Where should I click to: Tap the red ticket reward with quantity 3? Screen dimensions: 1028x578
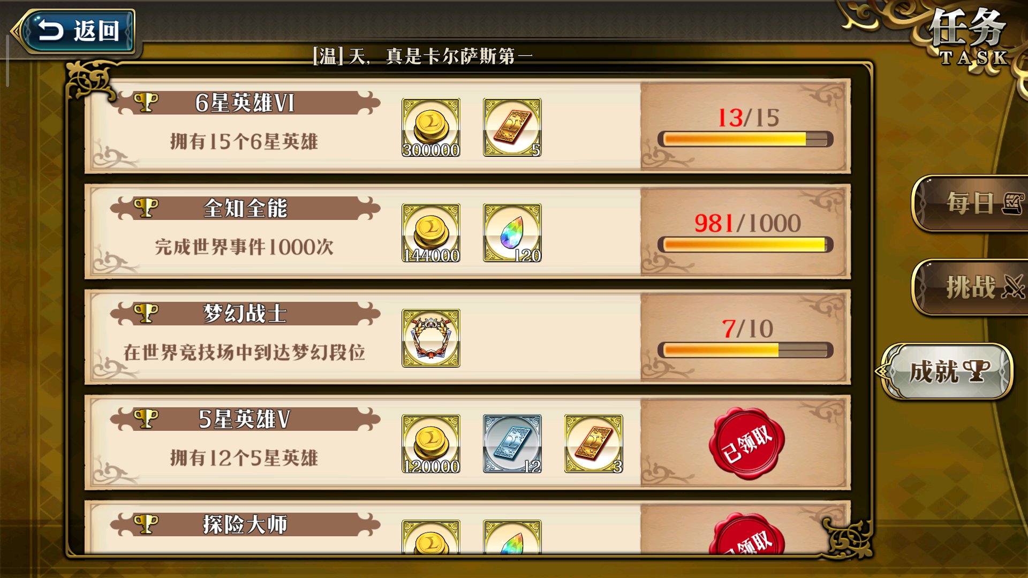click(594, 444)
